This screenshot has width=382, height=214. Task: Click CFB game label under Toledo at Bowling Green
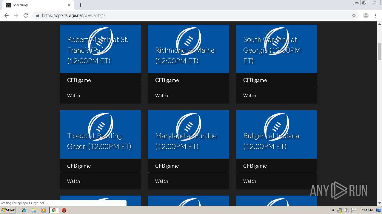(x=79, y=166)
